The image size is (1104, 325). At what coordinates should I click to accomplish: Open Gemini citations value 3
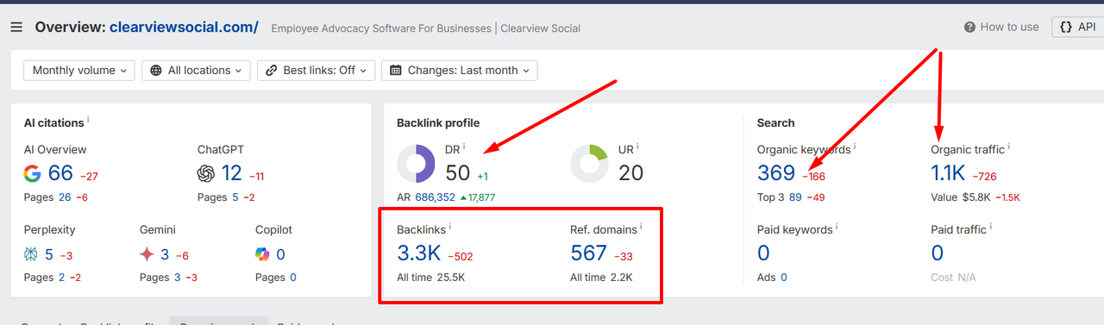165,254
